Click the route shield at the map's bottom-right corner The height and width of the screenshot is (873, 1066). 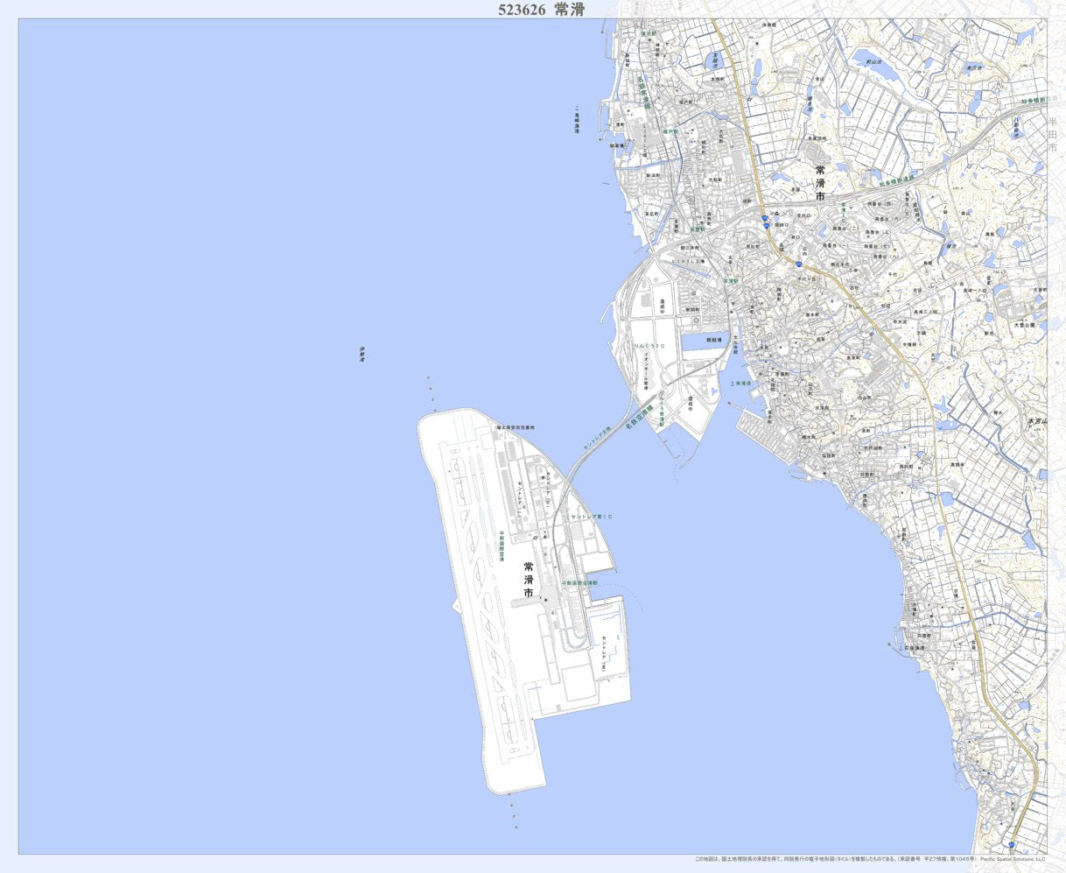(x=1011, y=845)
